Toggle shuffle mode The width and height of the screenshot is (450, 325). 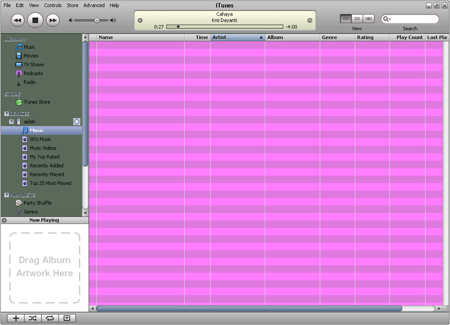coord(33,318)
